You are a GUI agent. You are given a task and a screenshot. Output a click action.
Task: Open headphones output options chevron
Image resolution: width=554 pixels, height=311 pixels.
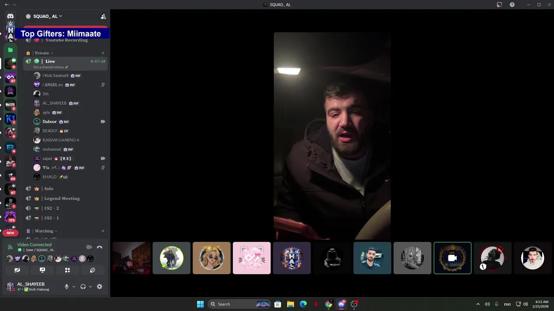click(x=90, y=286)
